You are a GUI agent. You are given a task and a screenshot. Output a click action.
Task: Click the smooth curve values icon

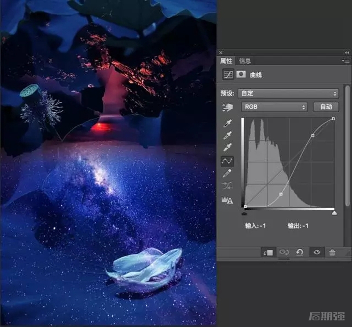[227, 186]
